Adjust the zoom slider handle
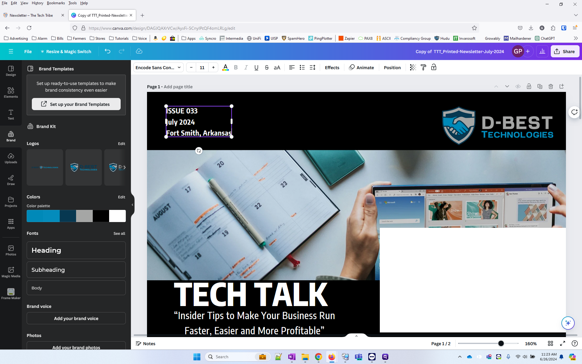Image resolution: width=582 pixels, height=364 pixels. (501, 343)
